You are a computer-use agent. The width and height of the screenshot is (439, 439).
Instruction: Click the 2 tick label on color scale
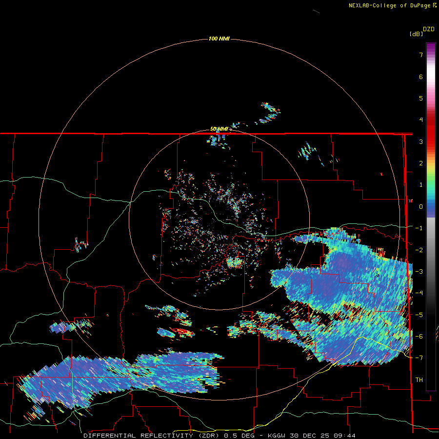421,163
